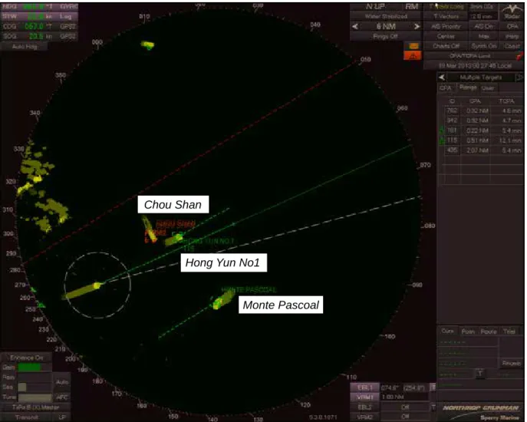Open the Route tab
The width and height of the screenshot is (527, 422).
click(x=489, y=331)
